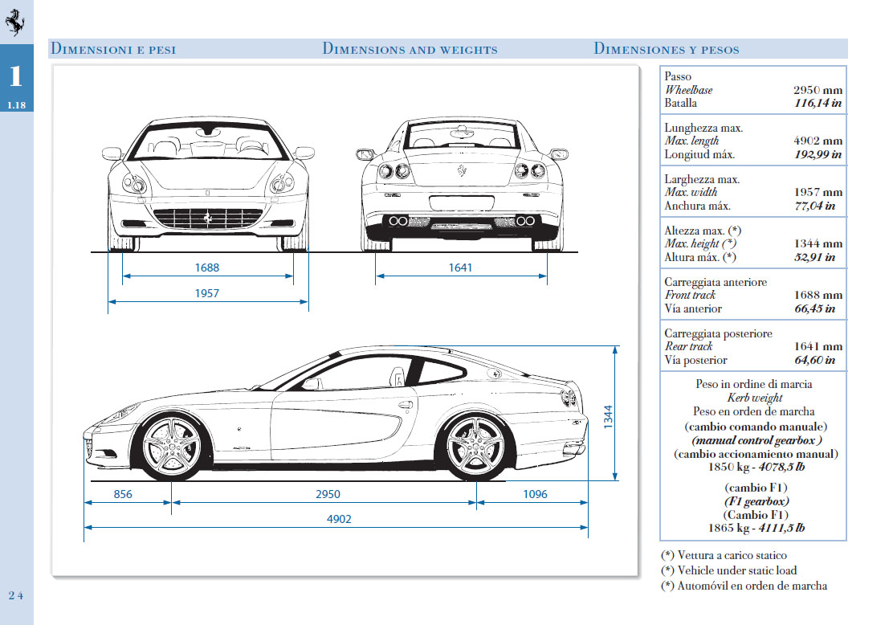This screenshot has width=893, height=625.
Task: Click the Kerb weight F1 gearbox value
Action: coord(752,528)
